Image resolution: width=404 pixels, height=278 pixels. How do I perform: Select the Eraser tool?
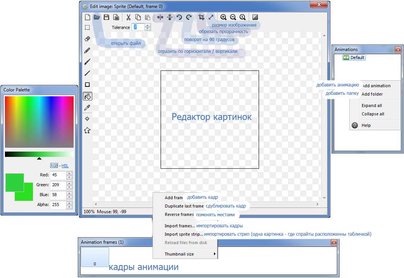87,39
